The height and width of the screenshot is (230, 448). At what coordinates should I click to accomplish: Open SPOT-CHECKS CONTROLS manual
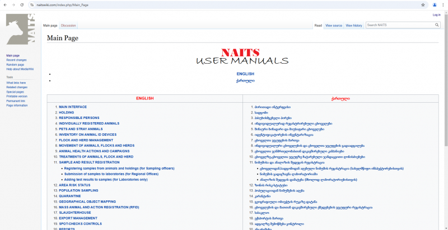80,224
